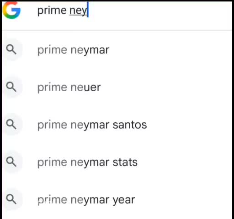Click the word 'santos' in the suggestions
Viewport: 234px width, 219px height.
130,125
